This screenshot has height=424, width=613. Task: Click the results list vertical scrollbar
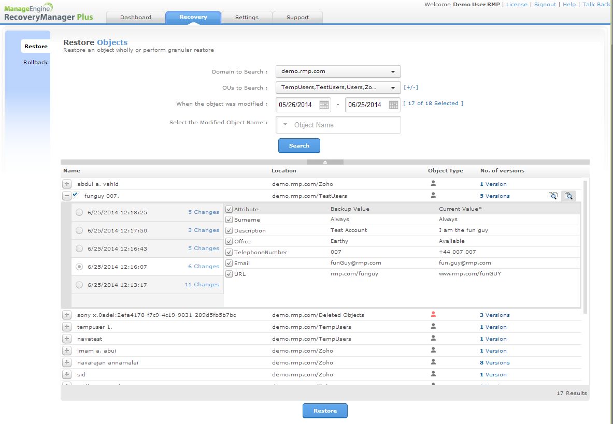point(586,246)
